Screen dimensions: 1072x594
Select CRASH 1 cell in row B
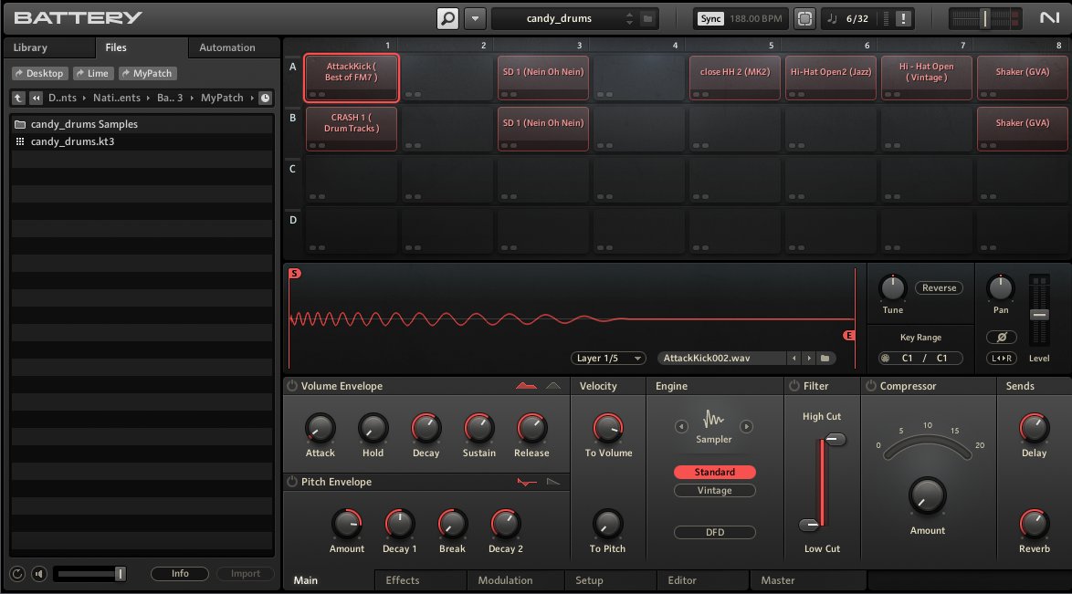pos(352,129)
